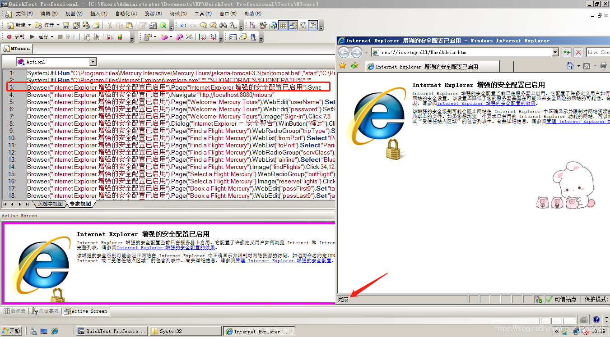Click the Undo arrow icon
This screenshot has width=610, height=337.
point(183,25)
